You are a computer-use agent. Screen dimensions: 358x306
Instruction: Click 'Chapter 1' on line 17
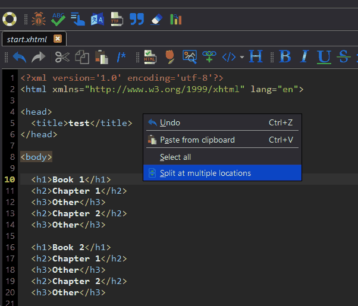(x=77, y=259)
